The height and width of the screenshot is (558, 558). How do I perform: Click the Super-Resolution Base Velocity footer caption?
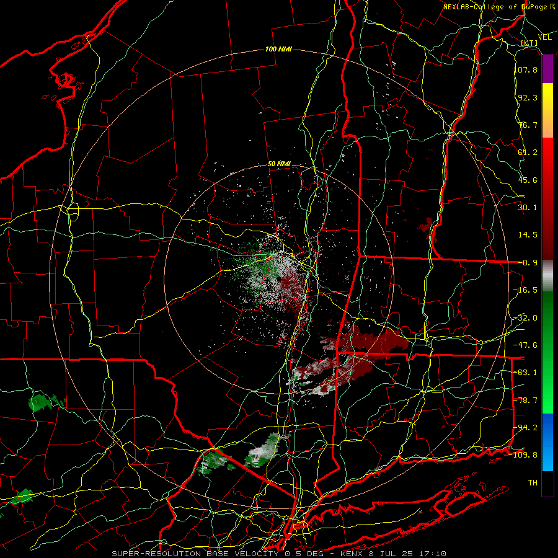[278, 554]
